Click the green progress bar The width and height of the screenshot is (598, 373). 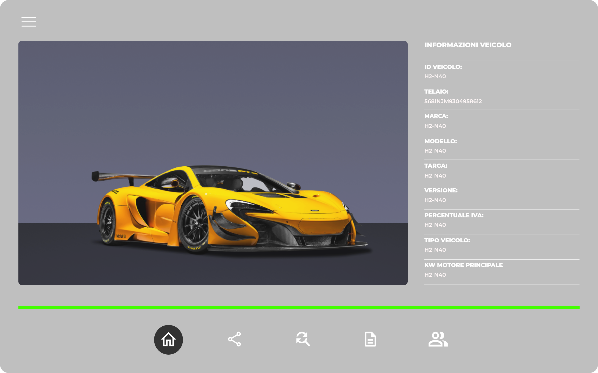[x=299, y=308]
